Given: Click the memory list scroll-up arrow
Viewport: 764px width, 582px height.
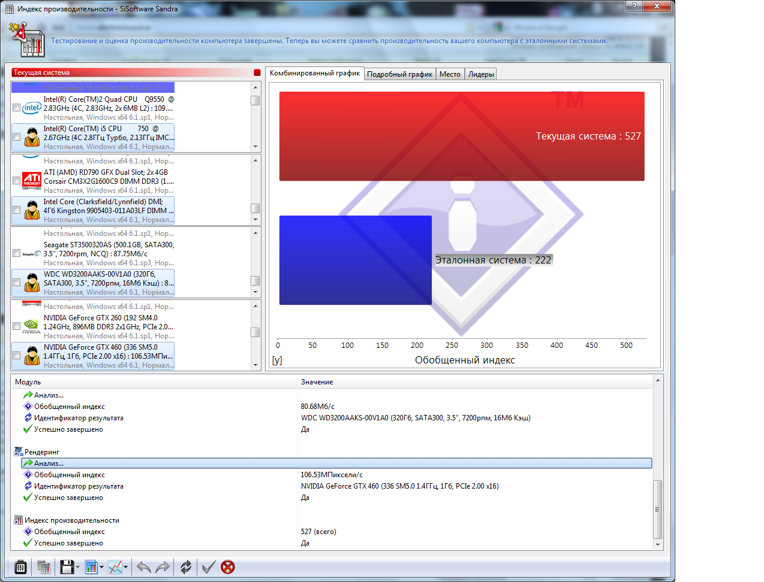Looking at the screenshot, I should tap(255, 160).
